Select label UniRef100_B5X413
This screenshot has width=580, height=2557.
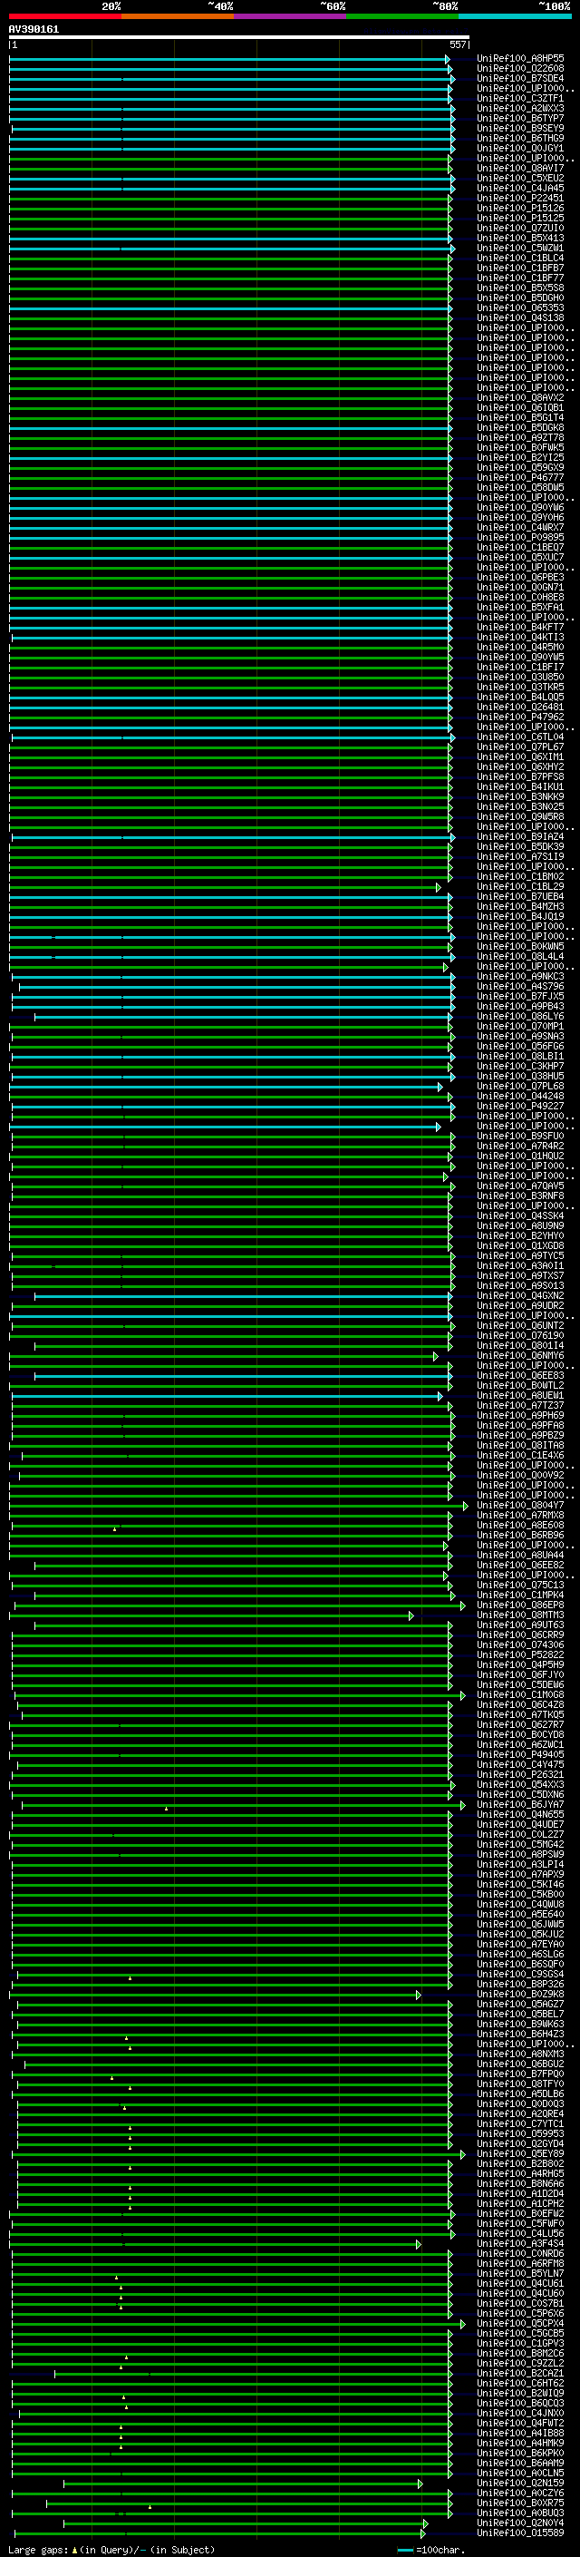click(520, 239)
